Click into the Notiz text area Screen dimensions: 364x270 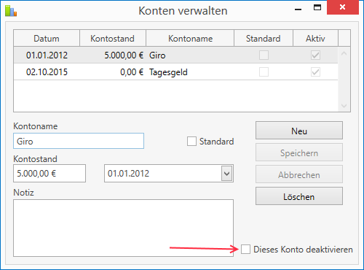(124, 228)
